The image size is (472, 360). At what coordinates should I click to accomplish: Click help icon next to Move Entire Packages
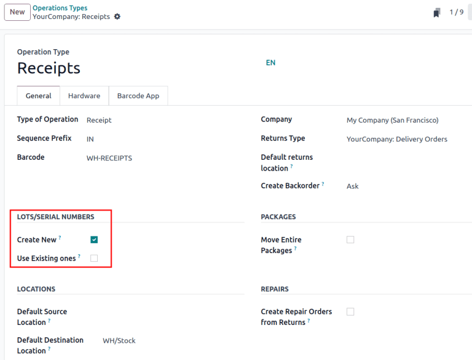pos(296,248)
